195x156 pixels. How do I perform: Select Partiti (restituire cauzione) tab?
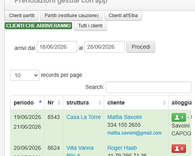tap(72, 16)
